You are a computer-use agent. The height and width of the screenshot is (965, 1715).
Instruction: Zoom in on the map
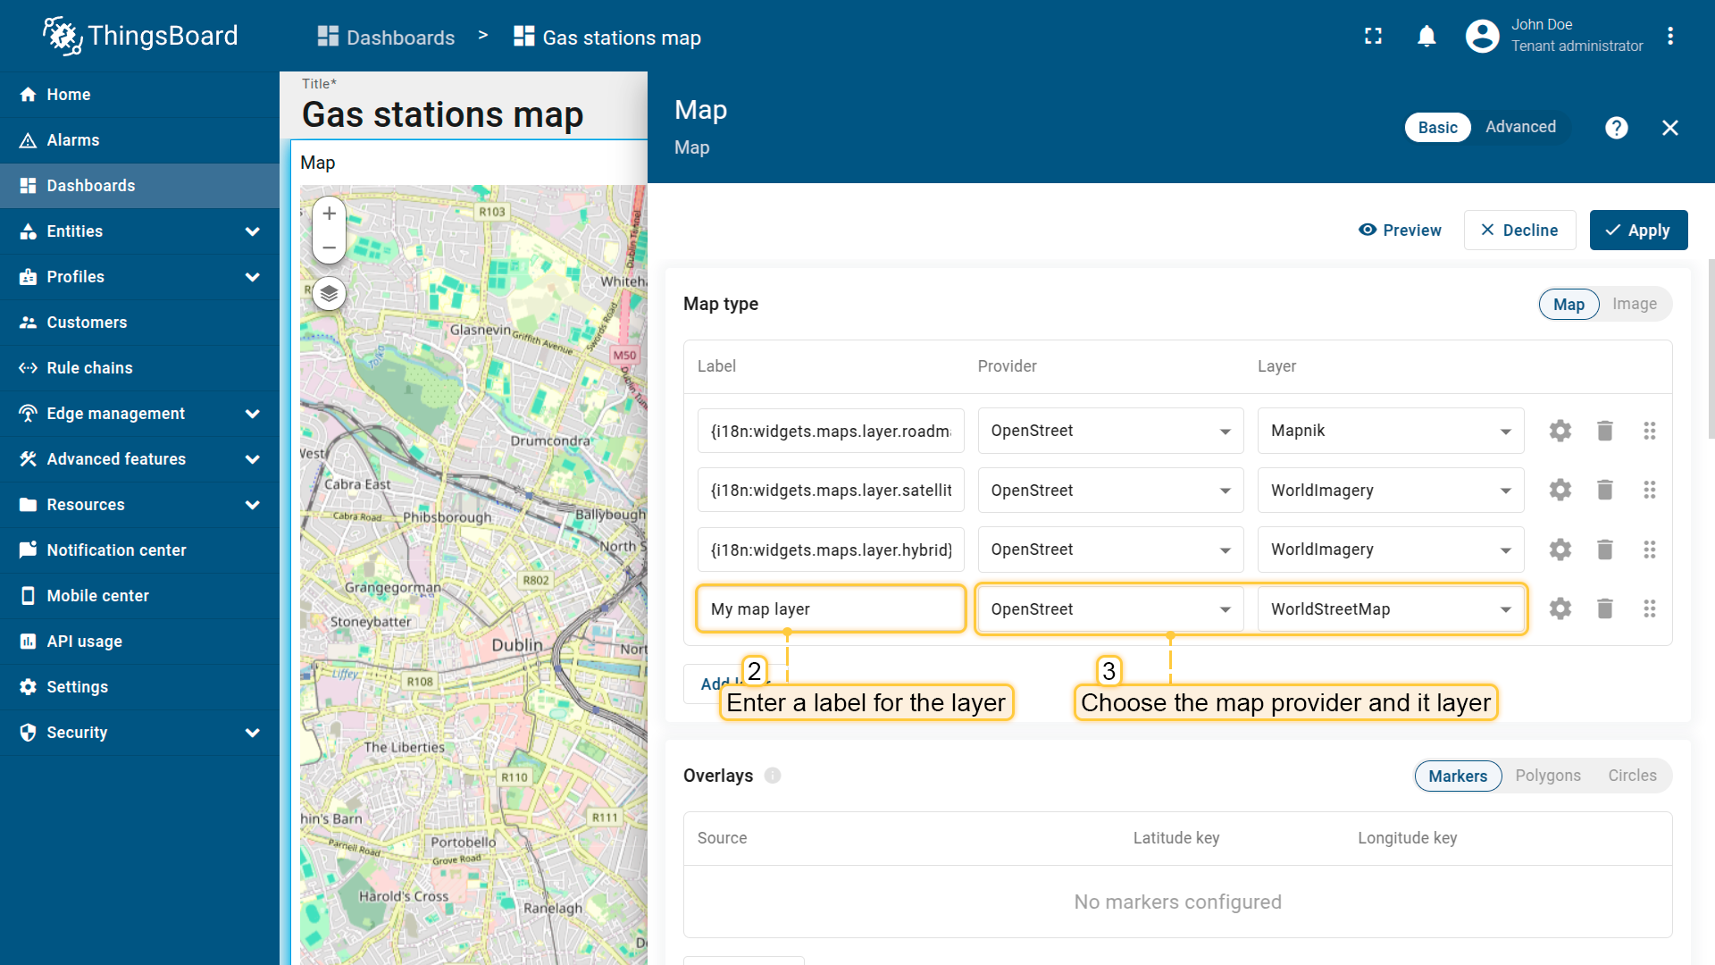point(329,214)
